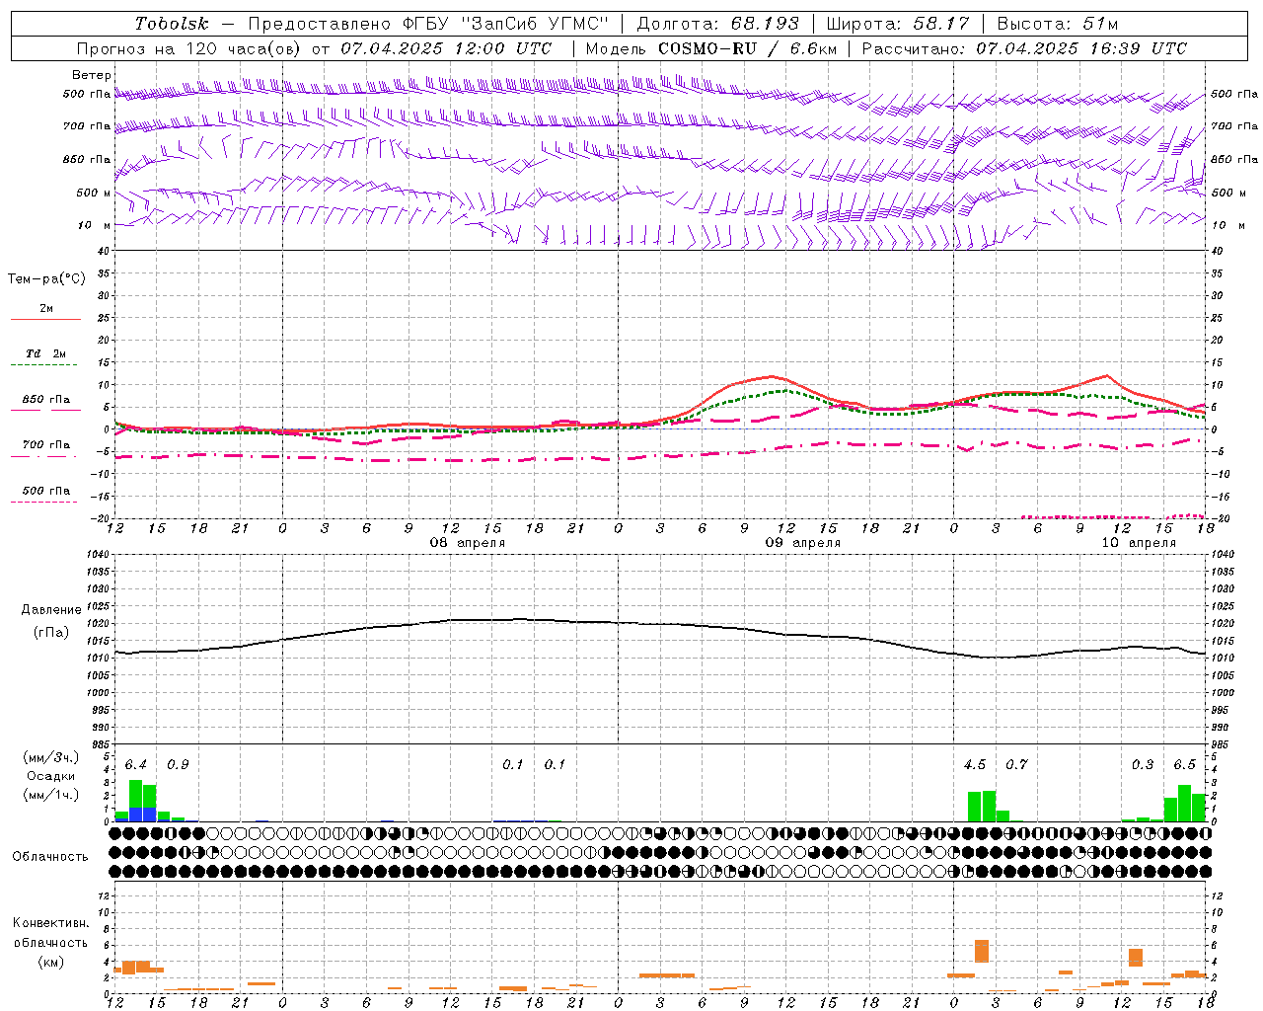Click the "0.9" three-hour precipitation value
This screenshot has height=1011, width=1263.
tap(178, 764)
